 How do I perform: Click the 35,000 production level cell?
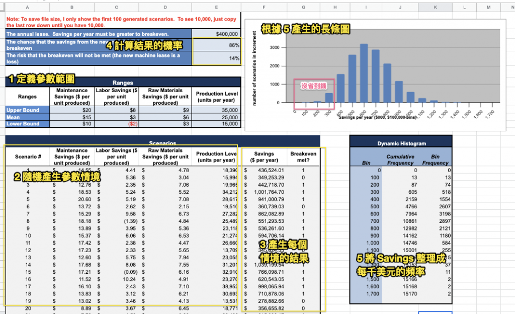216,110
